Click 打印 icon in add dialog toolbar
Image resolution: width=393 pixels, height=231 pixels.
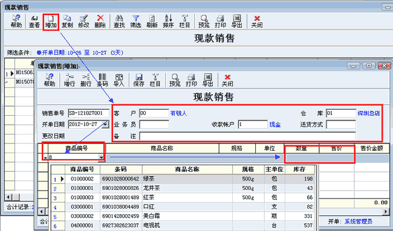point(191,80)
